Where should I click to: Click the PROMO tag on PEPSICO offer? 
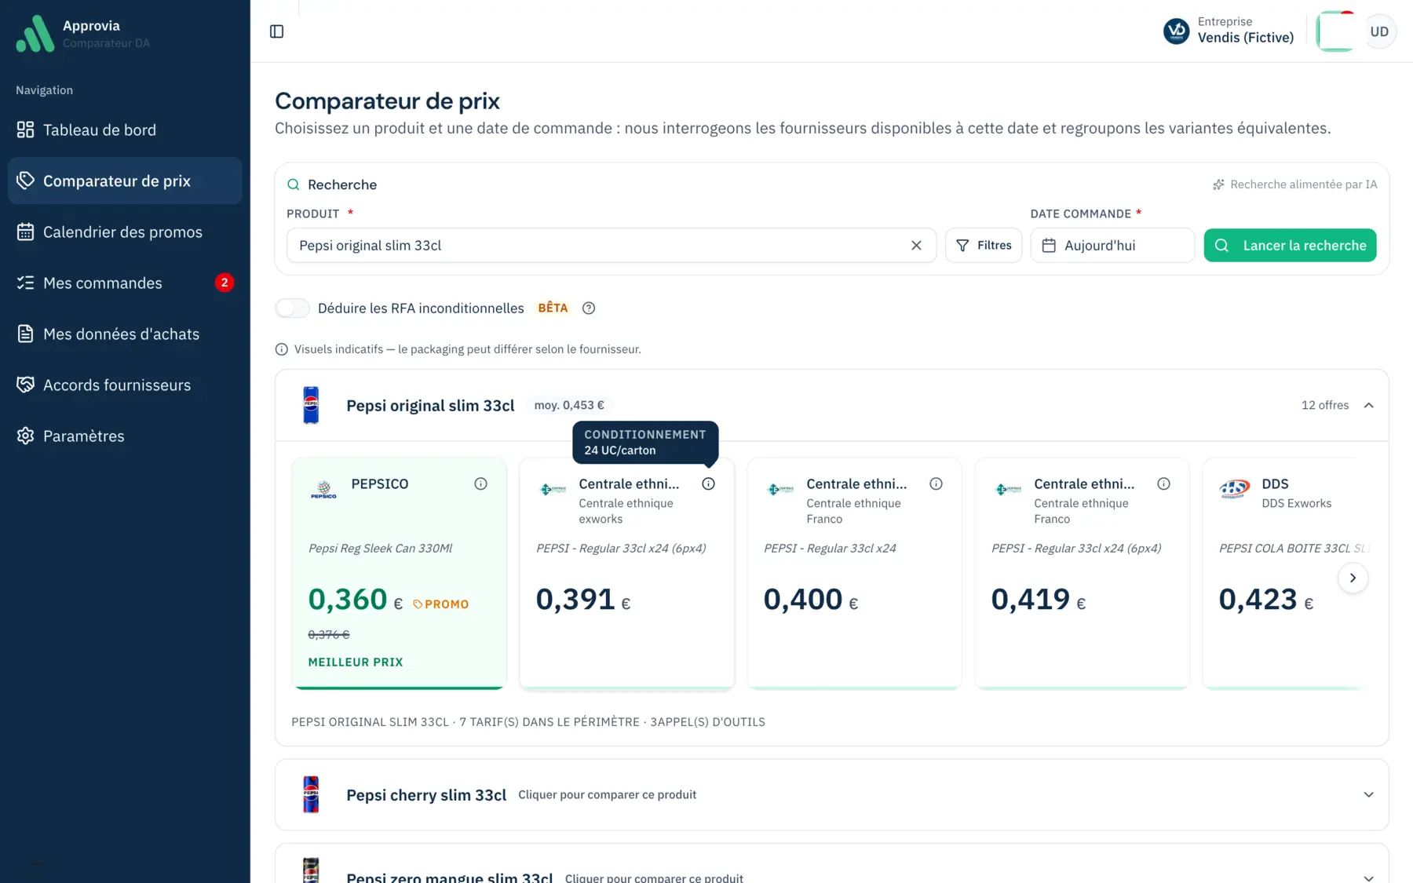click(x=441, y=604)
